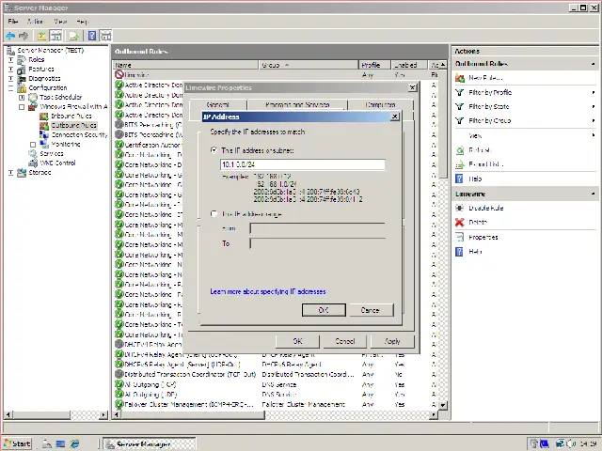Expand the Storage tree node
602x451 pixels.
tap(10, 173)
